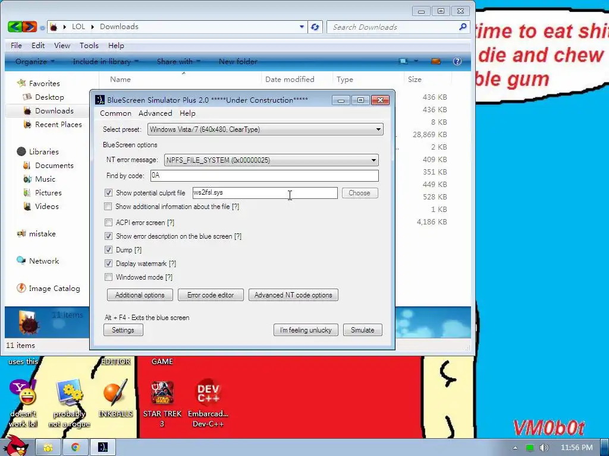Click I'm feeling unlucky button
This screenshot has height=456, width=609.
[x=306, y=330]
